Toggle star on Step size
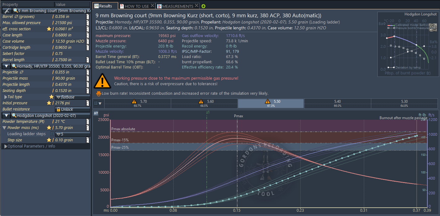Viewport: 440px width, 216px height. pos(49,140)
